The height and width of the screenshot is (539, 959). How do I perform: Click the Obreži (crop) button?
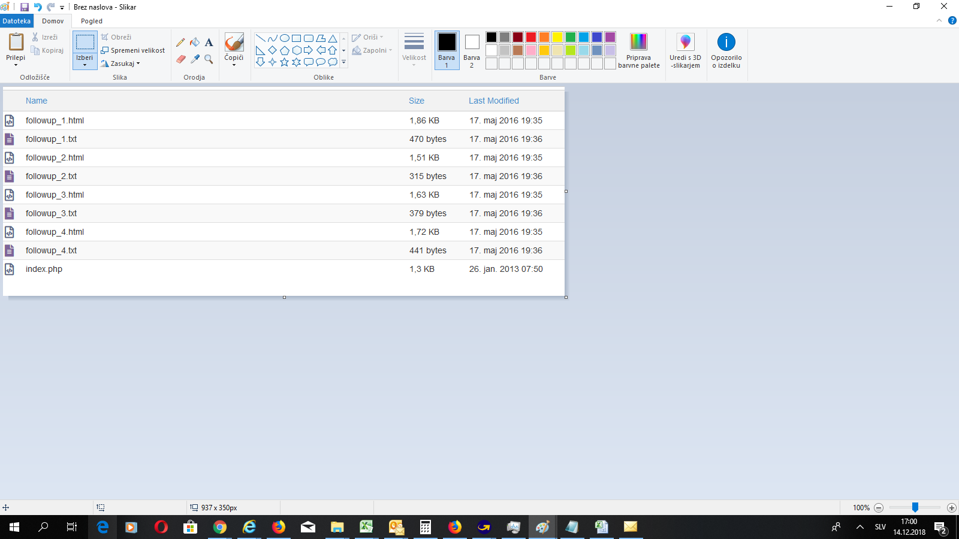pyautogui.click(x=116, y=37)
